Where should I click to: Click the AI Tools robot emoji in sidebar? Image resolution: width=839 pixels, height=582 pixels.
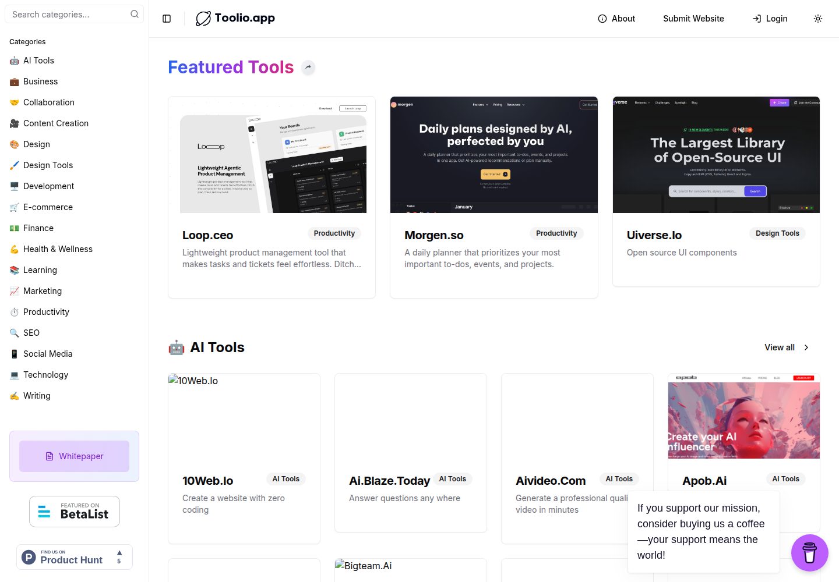[x=15, y=61]
